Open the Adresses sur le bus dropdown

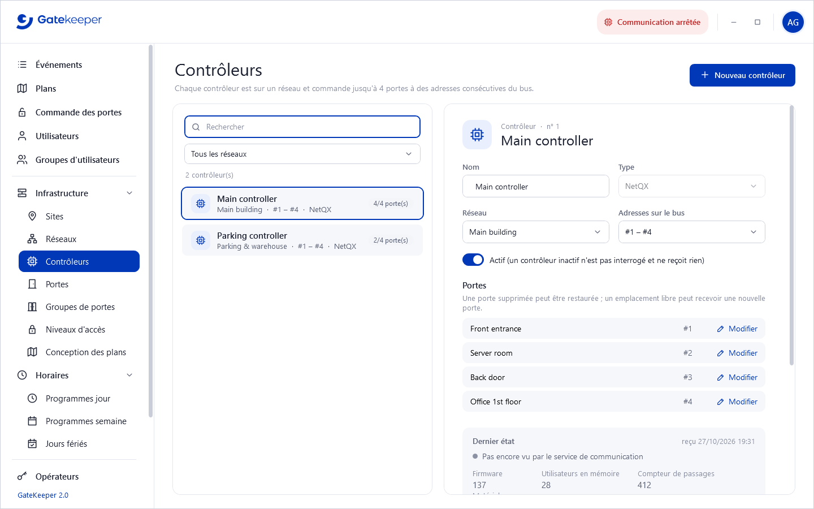(x=692, y=232)
